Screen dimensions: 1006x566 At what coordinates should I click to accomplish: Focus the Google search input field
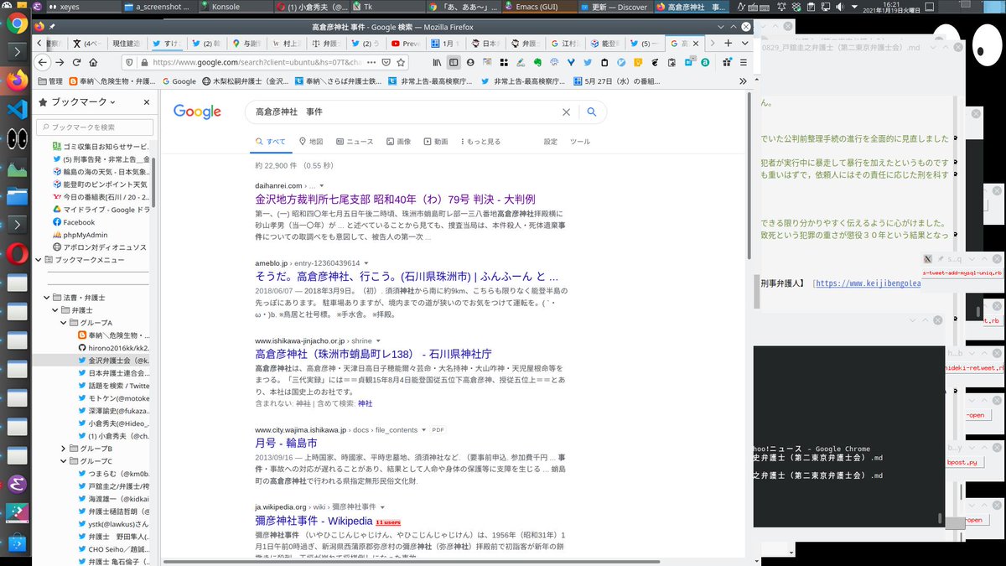[402, 112]
